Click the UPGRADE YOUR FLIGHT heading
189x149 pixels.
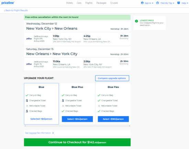pyautogui.click(x=39, y=78)
